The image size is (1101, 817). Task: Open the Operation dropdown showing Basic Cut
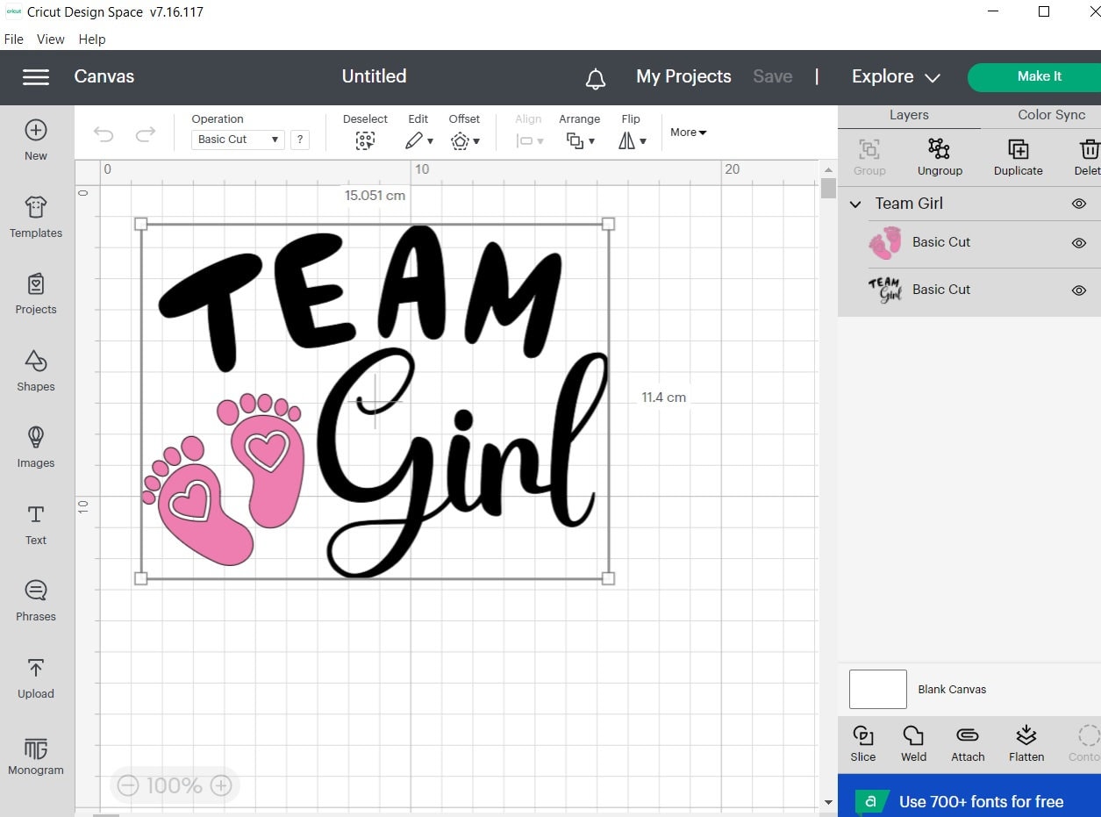click(x=237, y=139)
